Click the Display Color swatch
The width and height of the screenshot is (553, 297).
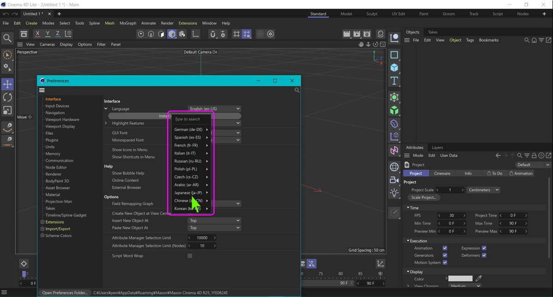tap(460, 279)
